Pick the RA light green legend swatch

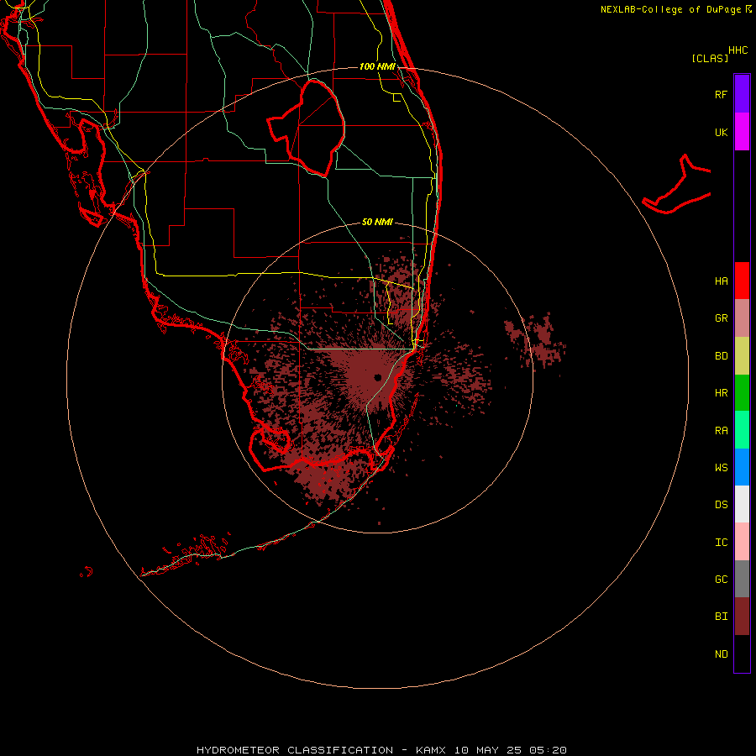[x=742, y=430]
